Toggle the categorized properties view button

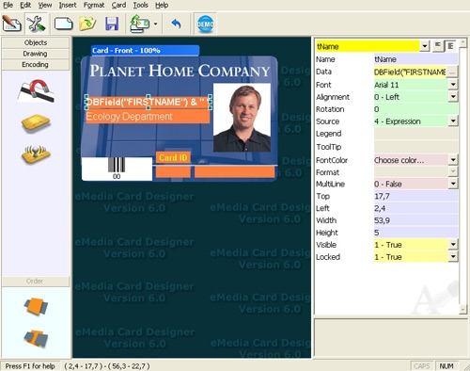(450, 46)
